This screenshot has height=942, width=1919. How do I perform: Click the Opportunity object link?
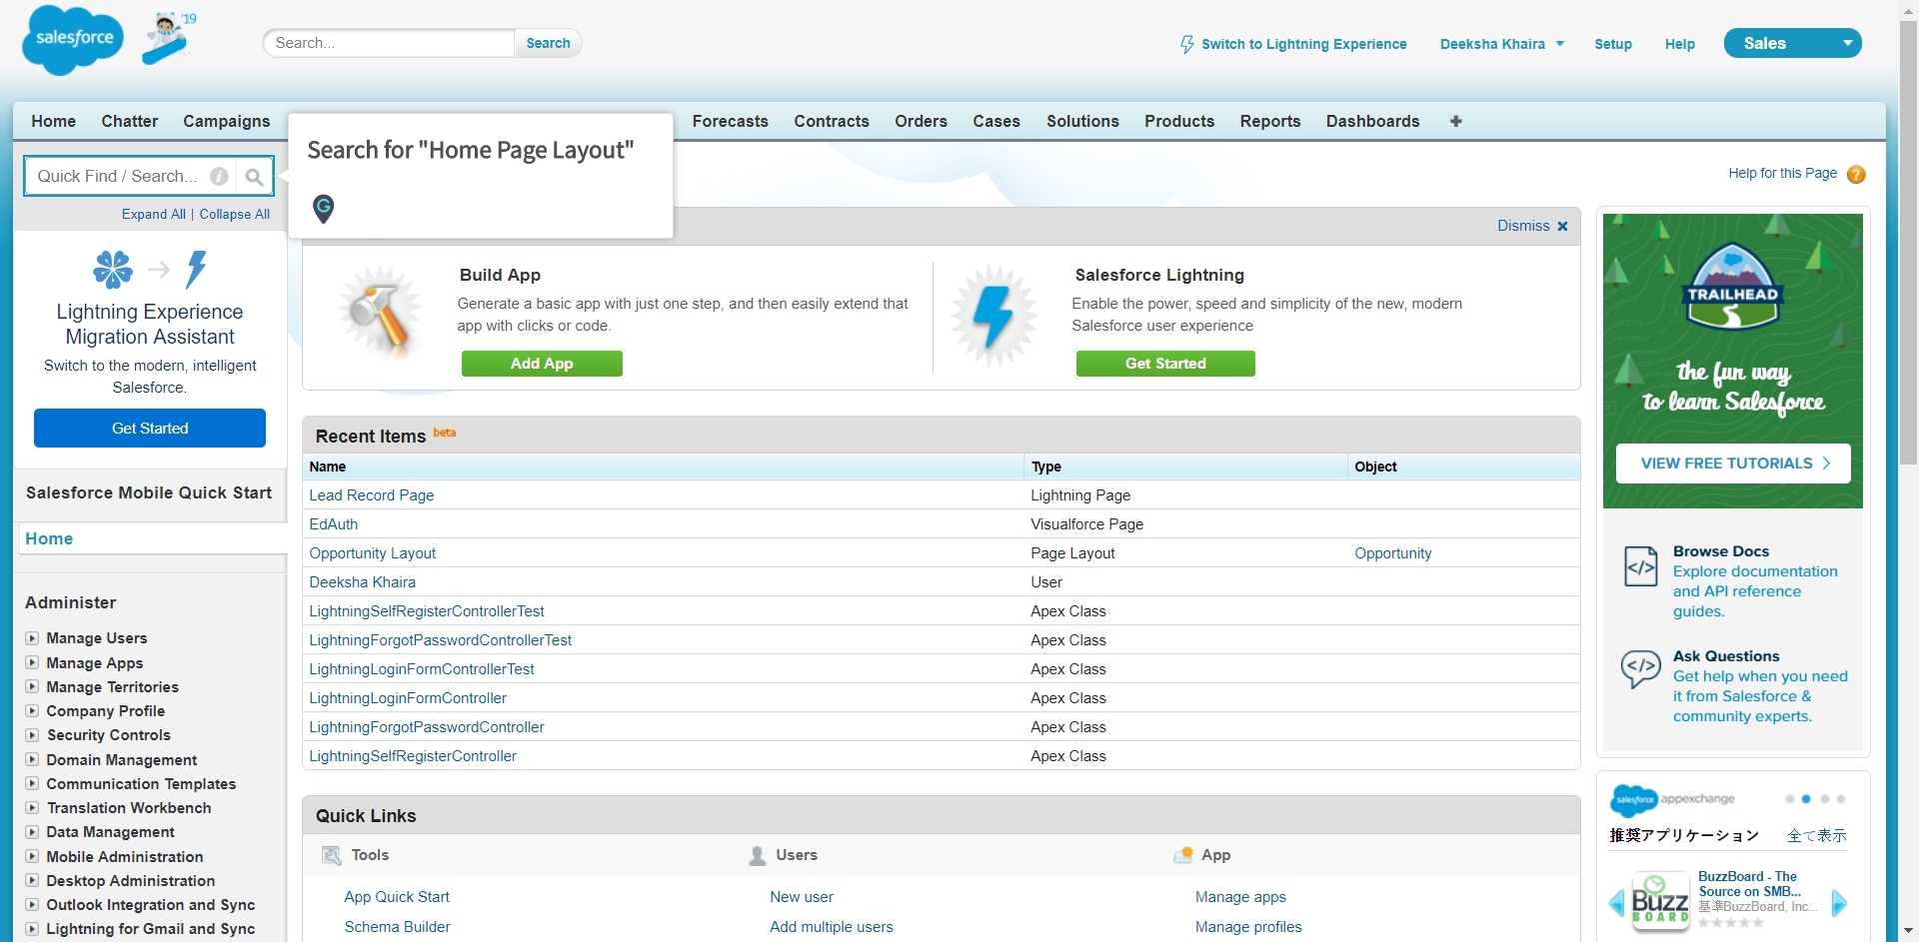tap(1393, 553)
